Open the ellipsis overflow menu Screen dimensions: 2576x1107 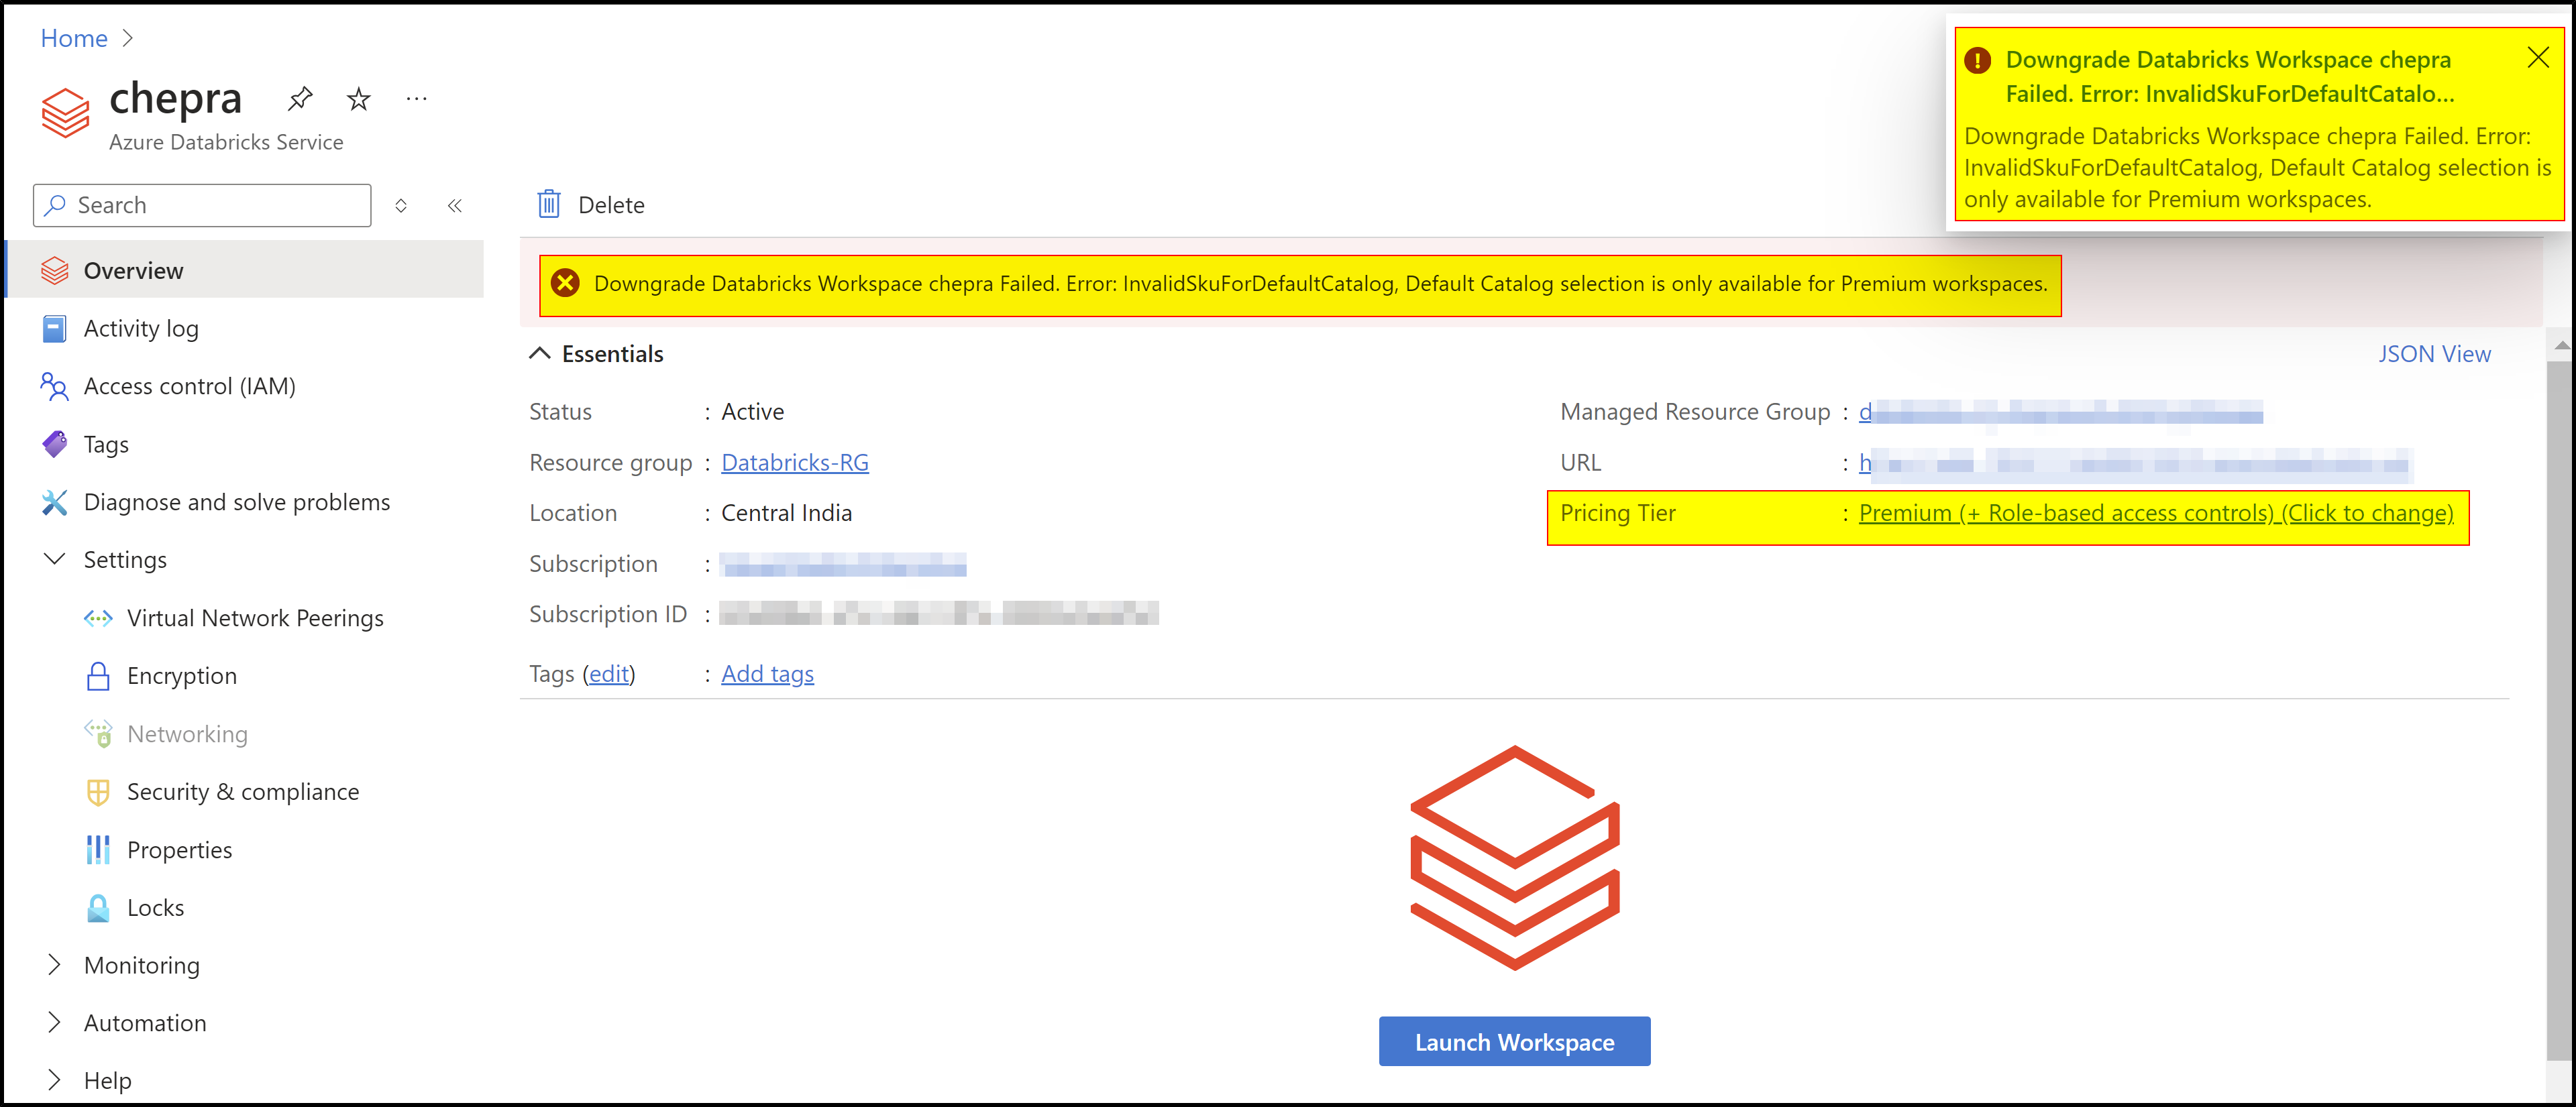tap(416, 98)
